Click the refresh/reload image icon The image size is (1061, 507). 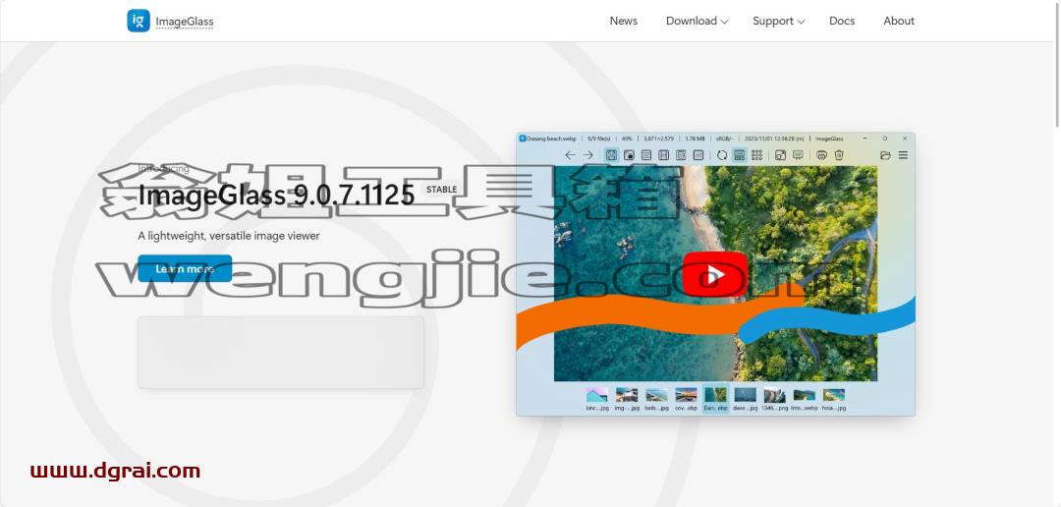coord(722,155)
